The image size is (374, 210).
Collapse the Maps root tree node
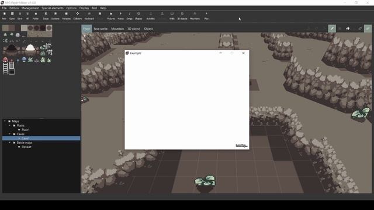[x=5, y=121]
